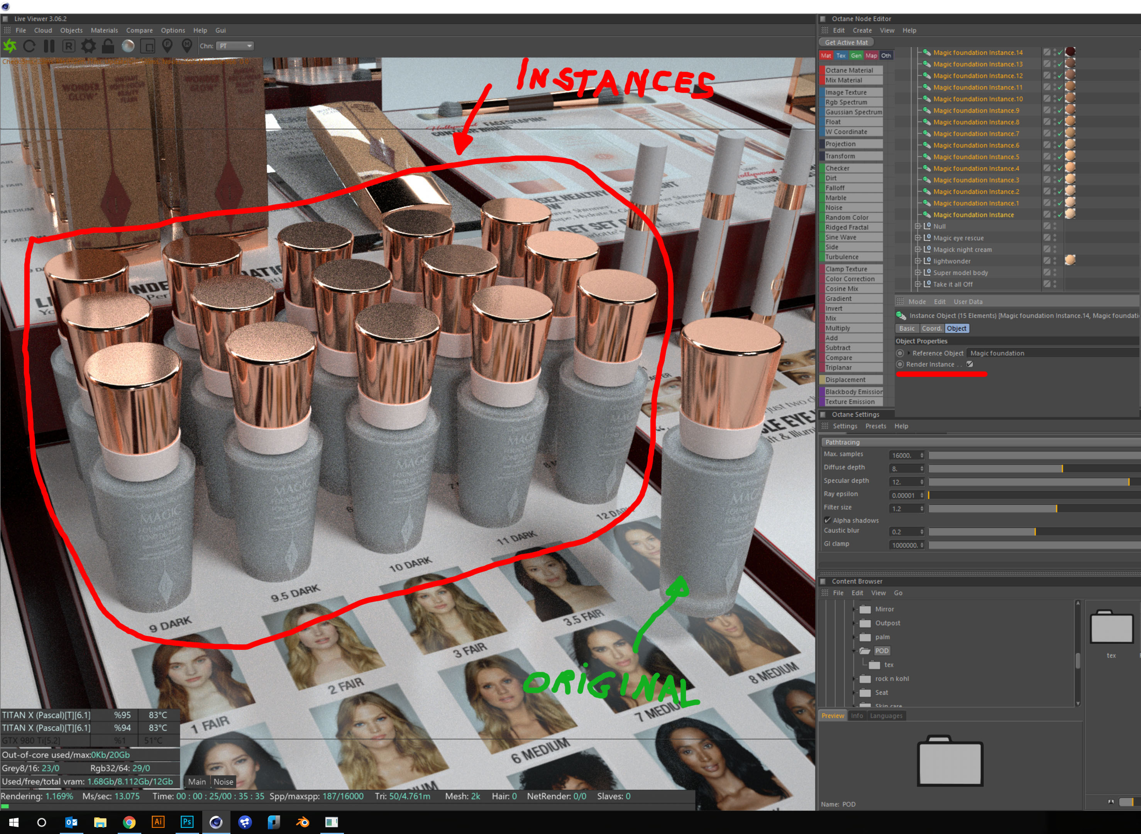Pause rendering with the pause icon
This screenshot has width=1141, height=834.
pyautogui.click(x=49, y=46)
